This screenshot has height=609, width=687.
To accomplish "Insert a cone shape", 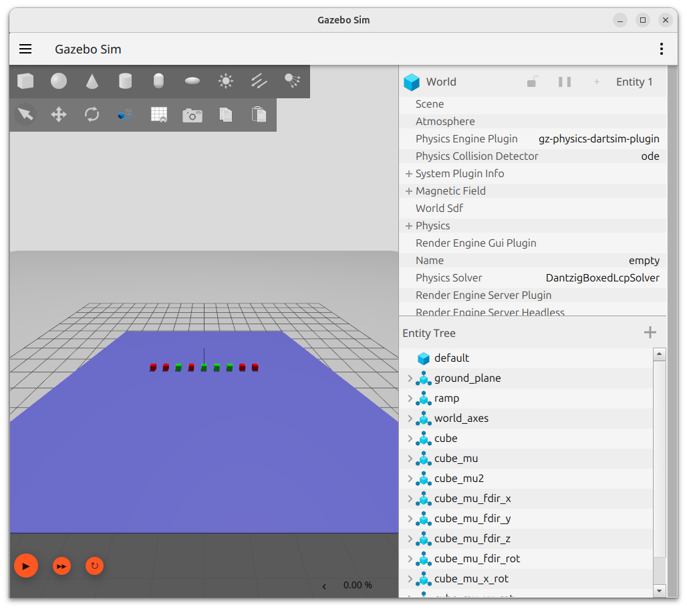I will (92, 82).
